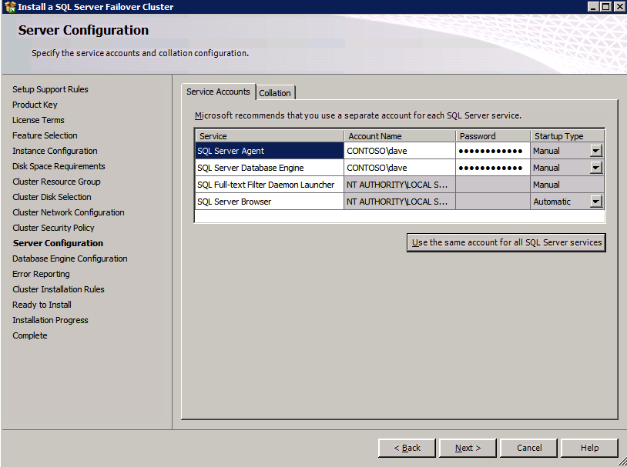Click the Manual startup type of Full-text Daemon
The height and width of the screenshot is (467, 627).
click(567, 185)
